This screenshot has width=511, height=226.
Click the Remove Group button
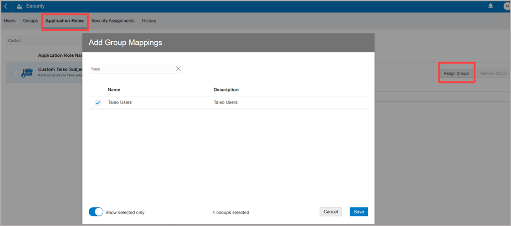coord(493,74)
